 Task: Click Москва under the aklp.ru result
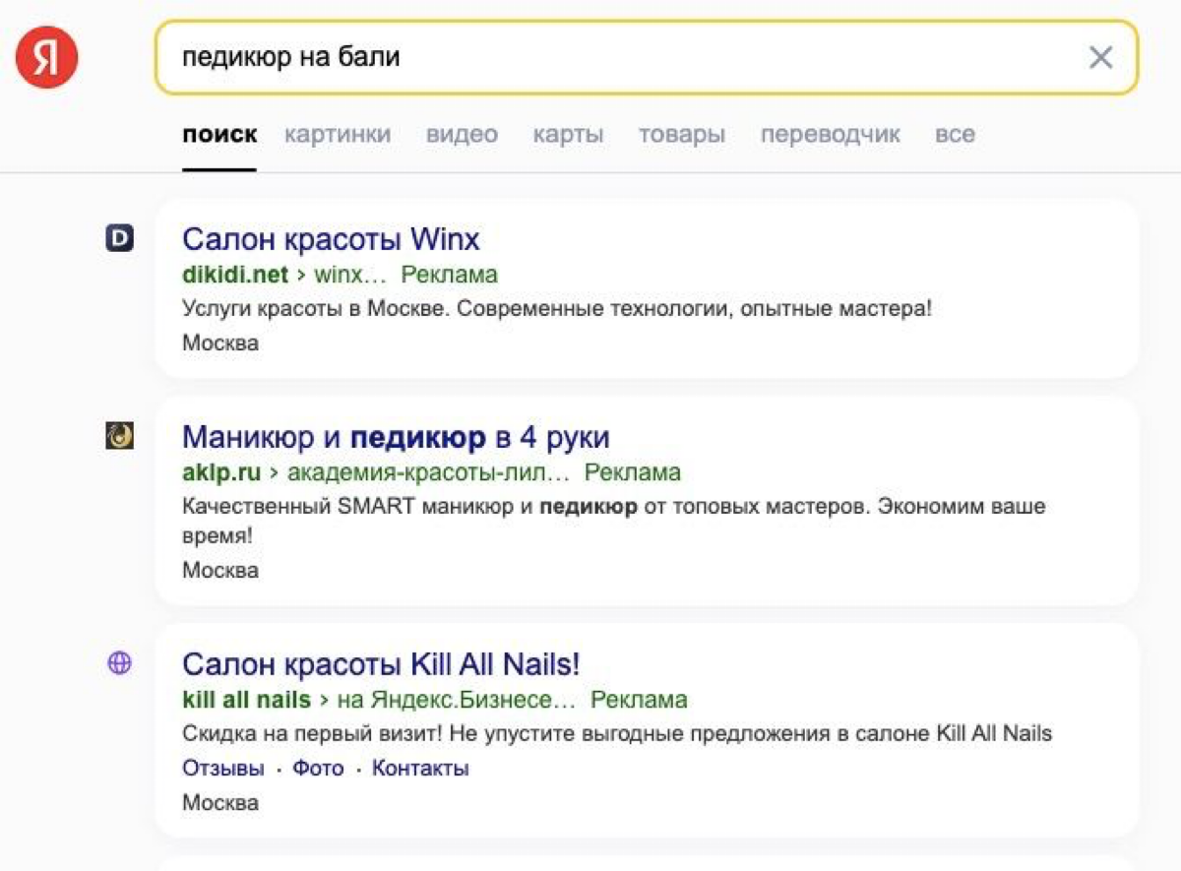coord(220,571)
